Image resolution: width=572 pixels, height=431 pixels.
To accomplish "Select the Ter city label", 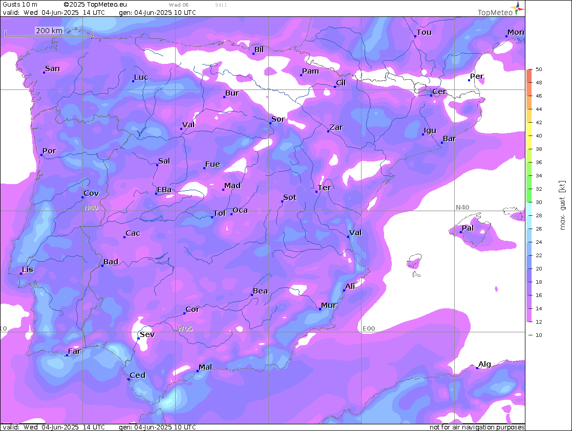I will 324,187.
